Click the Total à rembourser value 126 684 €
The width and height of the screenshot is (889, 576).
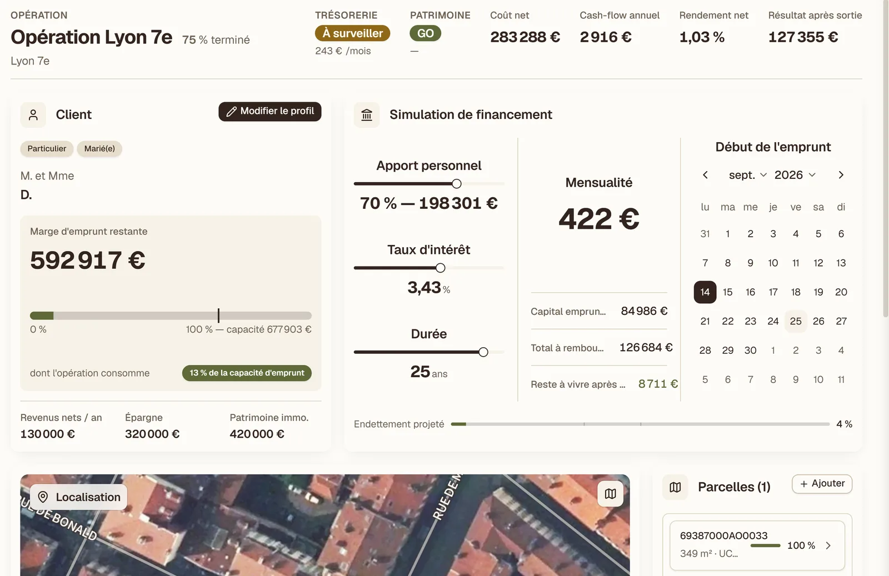[646, 348]
